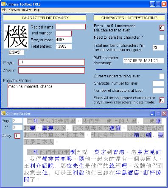Click the Chinese Reader window title icon
Viewport: 168px width, 188px height.
pos(3,114)
